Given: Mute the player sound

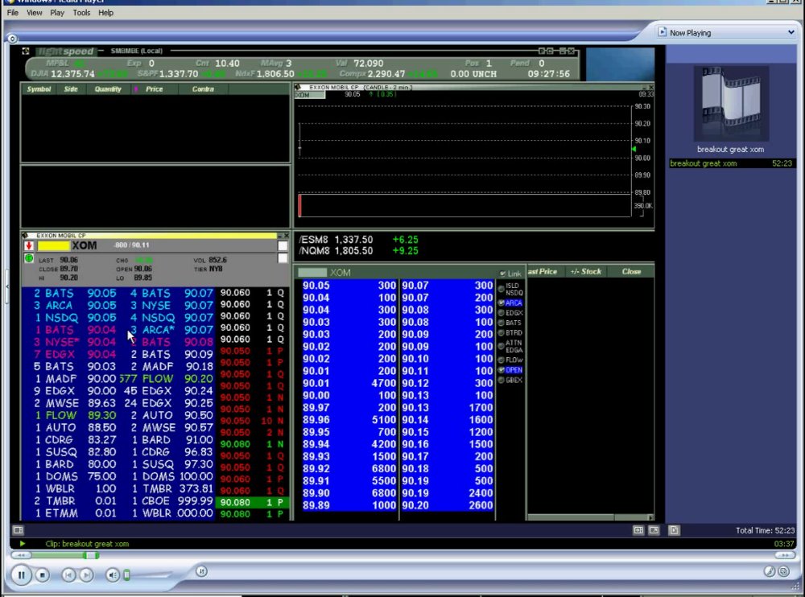Looking at the screenshot, I should click(x=113, y=575).
